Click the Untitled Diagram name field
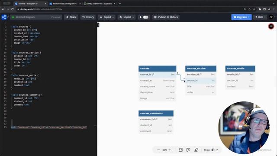Screen dimensions: 277x156 point(36,17)
